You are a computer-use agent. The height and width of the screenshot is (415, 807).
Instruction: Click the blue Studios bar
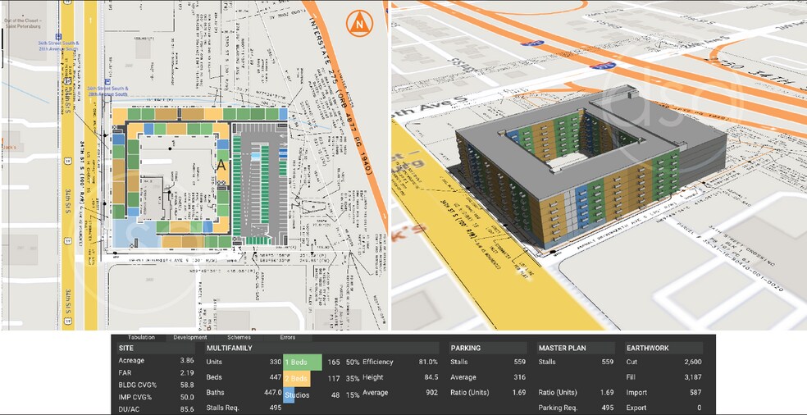(x=290, y=395)
